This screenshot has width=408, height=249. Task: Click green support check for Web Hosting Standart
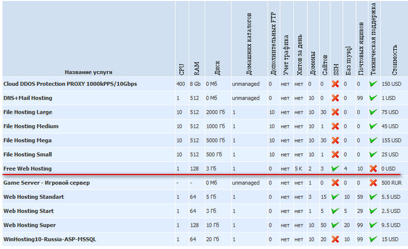pos(373,197)
